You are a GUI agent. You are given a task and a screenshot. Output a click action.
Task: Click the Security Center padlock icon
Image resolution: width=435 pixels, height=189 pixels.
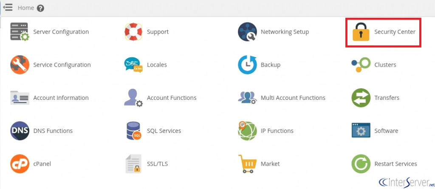click(x=361, y=31)
